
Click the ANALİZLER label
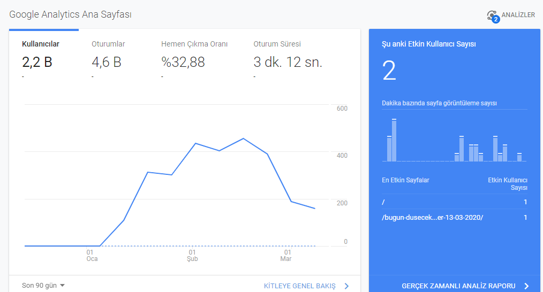click(518, 15)
